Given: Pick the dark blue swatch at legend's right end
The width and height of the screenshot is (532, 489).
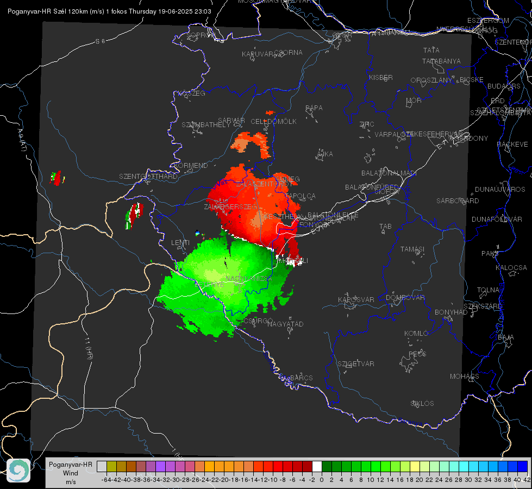Looking at the screenshot, I should click(x=523, y=467).
